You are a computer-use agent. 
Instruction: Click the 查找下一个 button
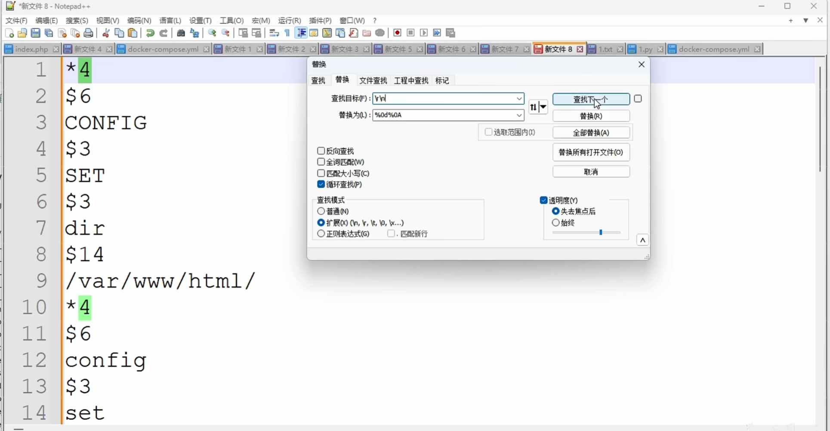coord(591,99)
